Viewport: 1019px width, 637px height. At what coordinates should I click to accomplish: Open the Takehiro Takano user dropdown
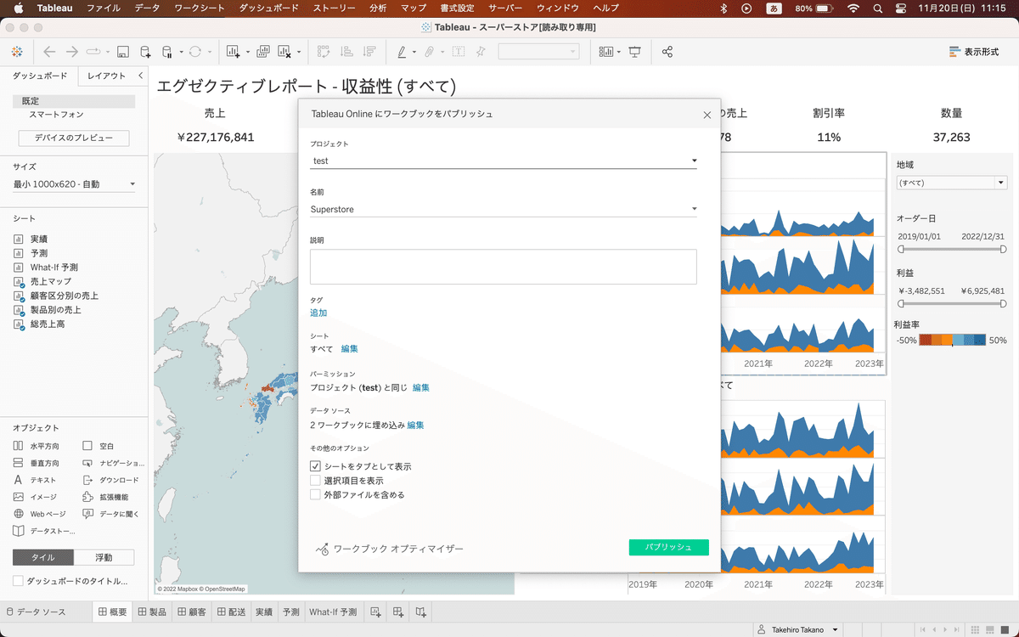(798, 629)
